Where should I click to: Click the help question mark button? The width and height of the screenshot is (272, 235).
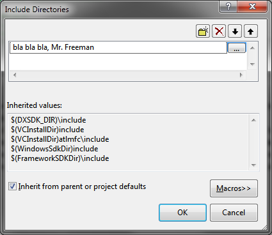pos(228,6)
